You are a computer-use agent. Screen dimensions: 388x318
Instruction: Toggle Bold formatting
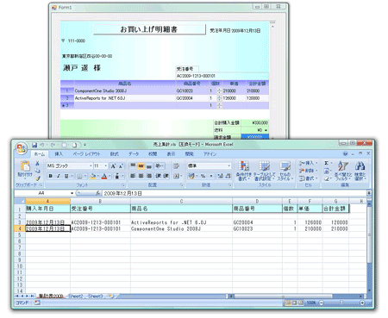click(x=51, y=176)
